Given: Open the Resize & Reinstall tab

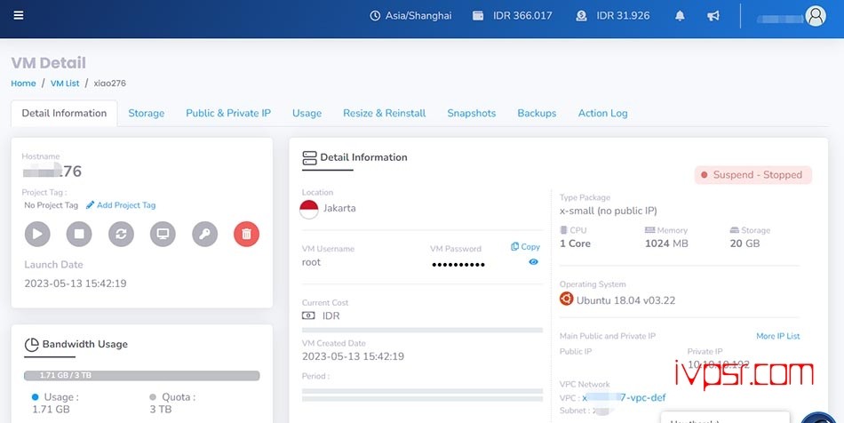Looking at the screenshot, I should [385, 113].
